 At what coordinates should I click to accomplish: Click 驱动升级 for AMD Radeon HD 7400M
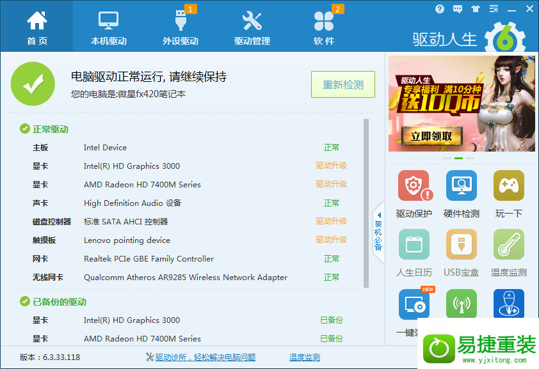[x=331, y=184]
